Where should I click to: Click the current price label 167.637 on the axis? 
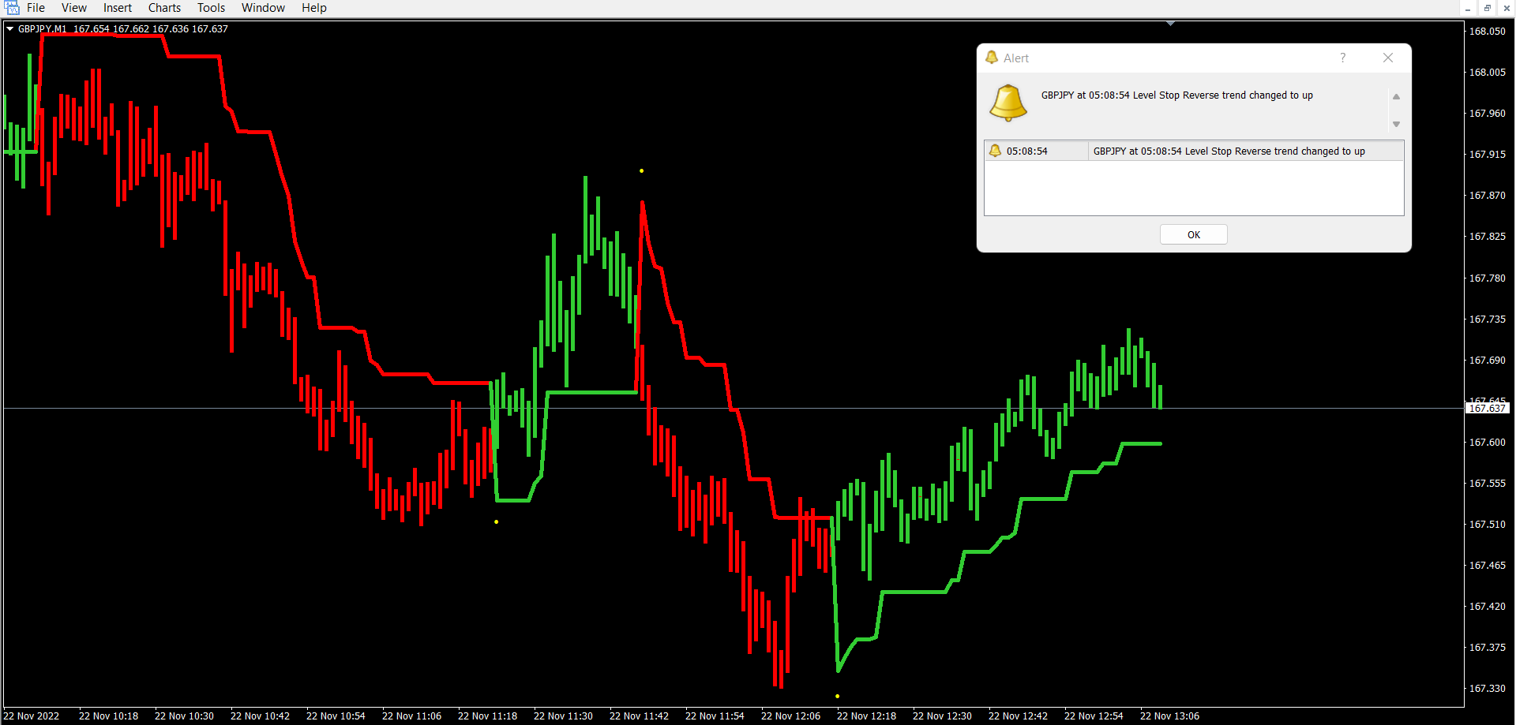tap(1487, 408)
